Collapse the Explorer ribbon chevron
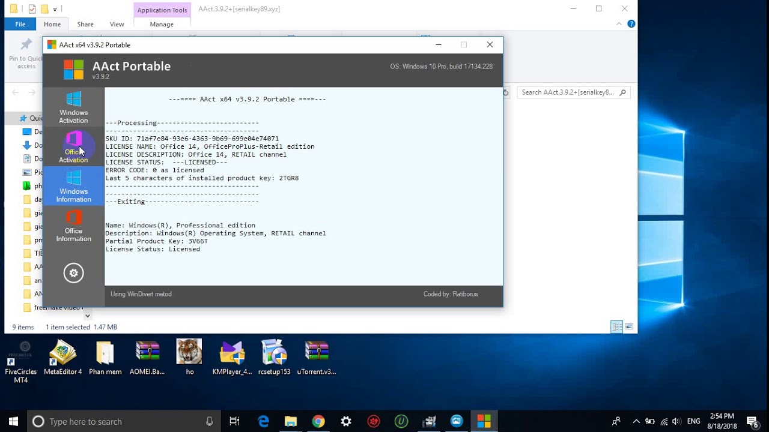The width and height of the screenshot is (769, 432). pyautogui.click(x=619, y=24)
